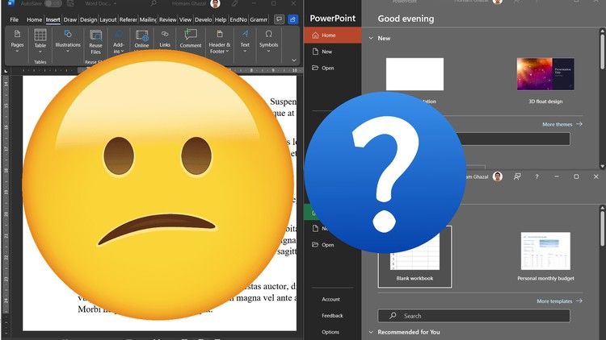Click the Reuse Files icon in Word
606x340 pixels.
(x=95, y=35)
